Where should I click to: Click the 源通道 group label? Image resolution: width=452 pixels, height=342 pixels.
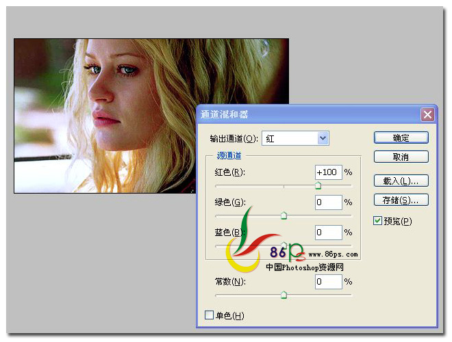coord(229,156)
